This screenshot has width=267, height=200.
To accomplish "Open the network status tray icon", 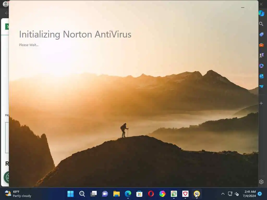I will coord(230,194).
